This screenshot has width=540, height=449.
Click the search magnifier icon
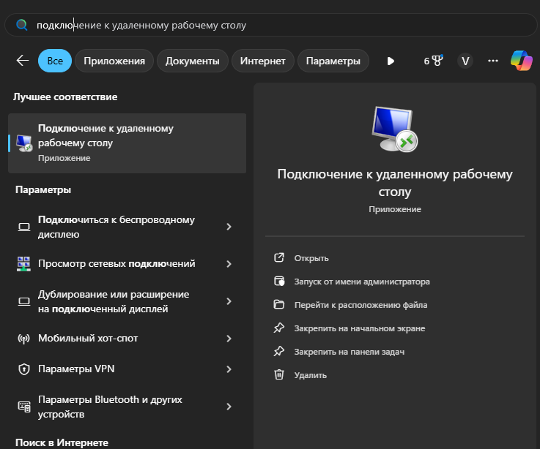click(x=22, y=25)
